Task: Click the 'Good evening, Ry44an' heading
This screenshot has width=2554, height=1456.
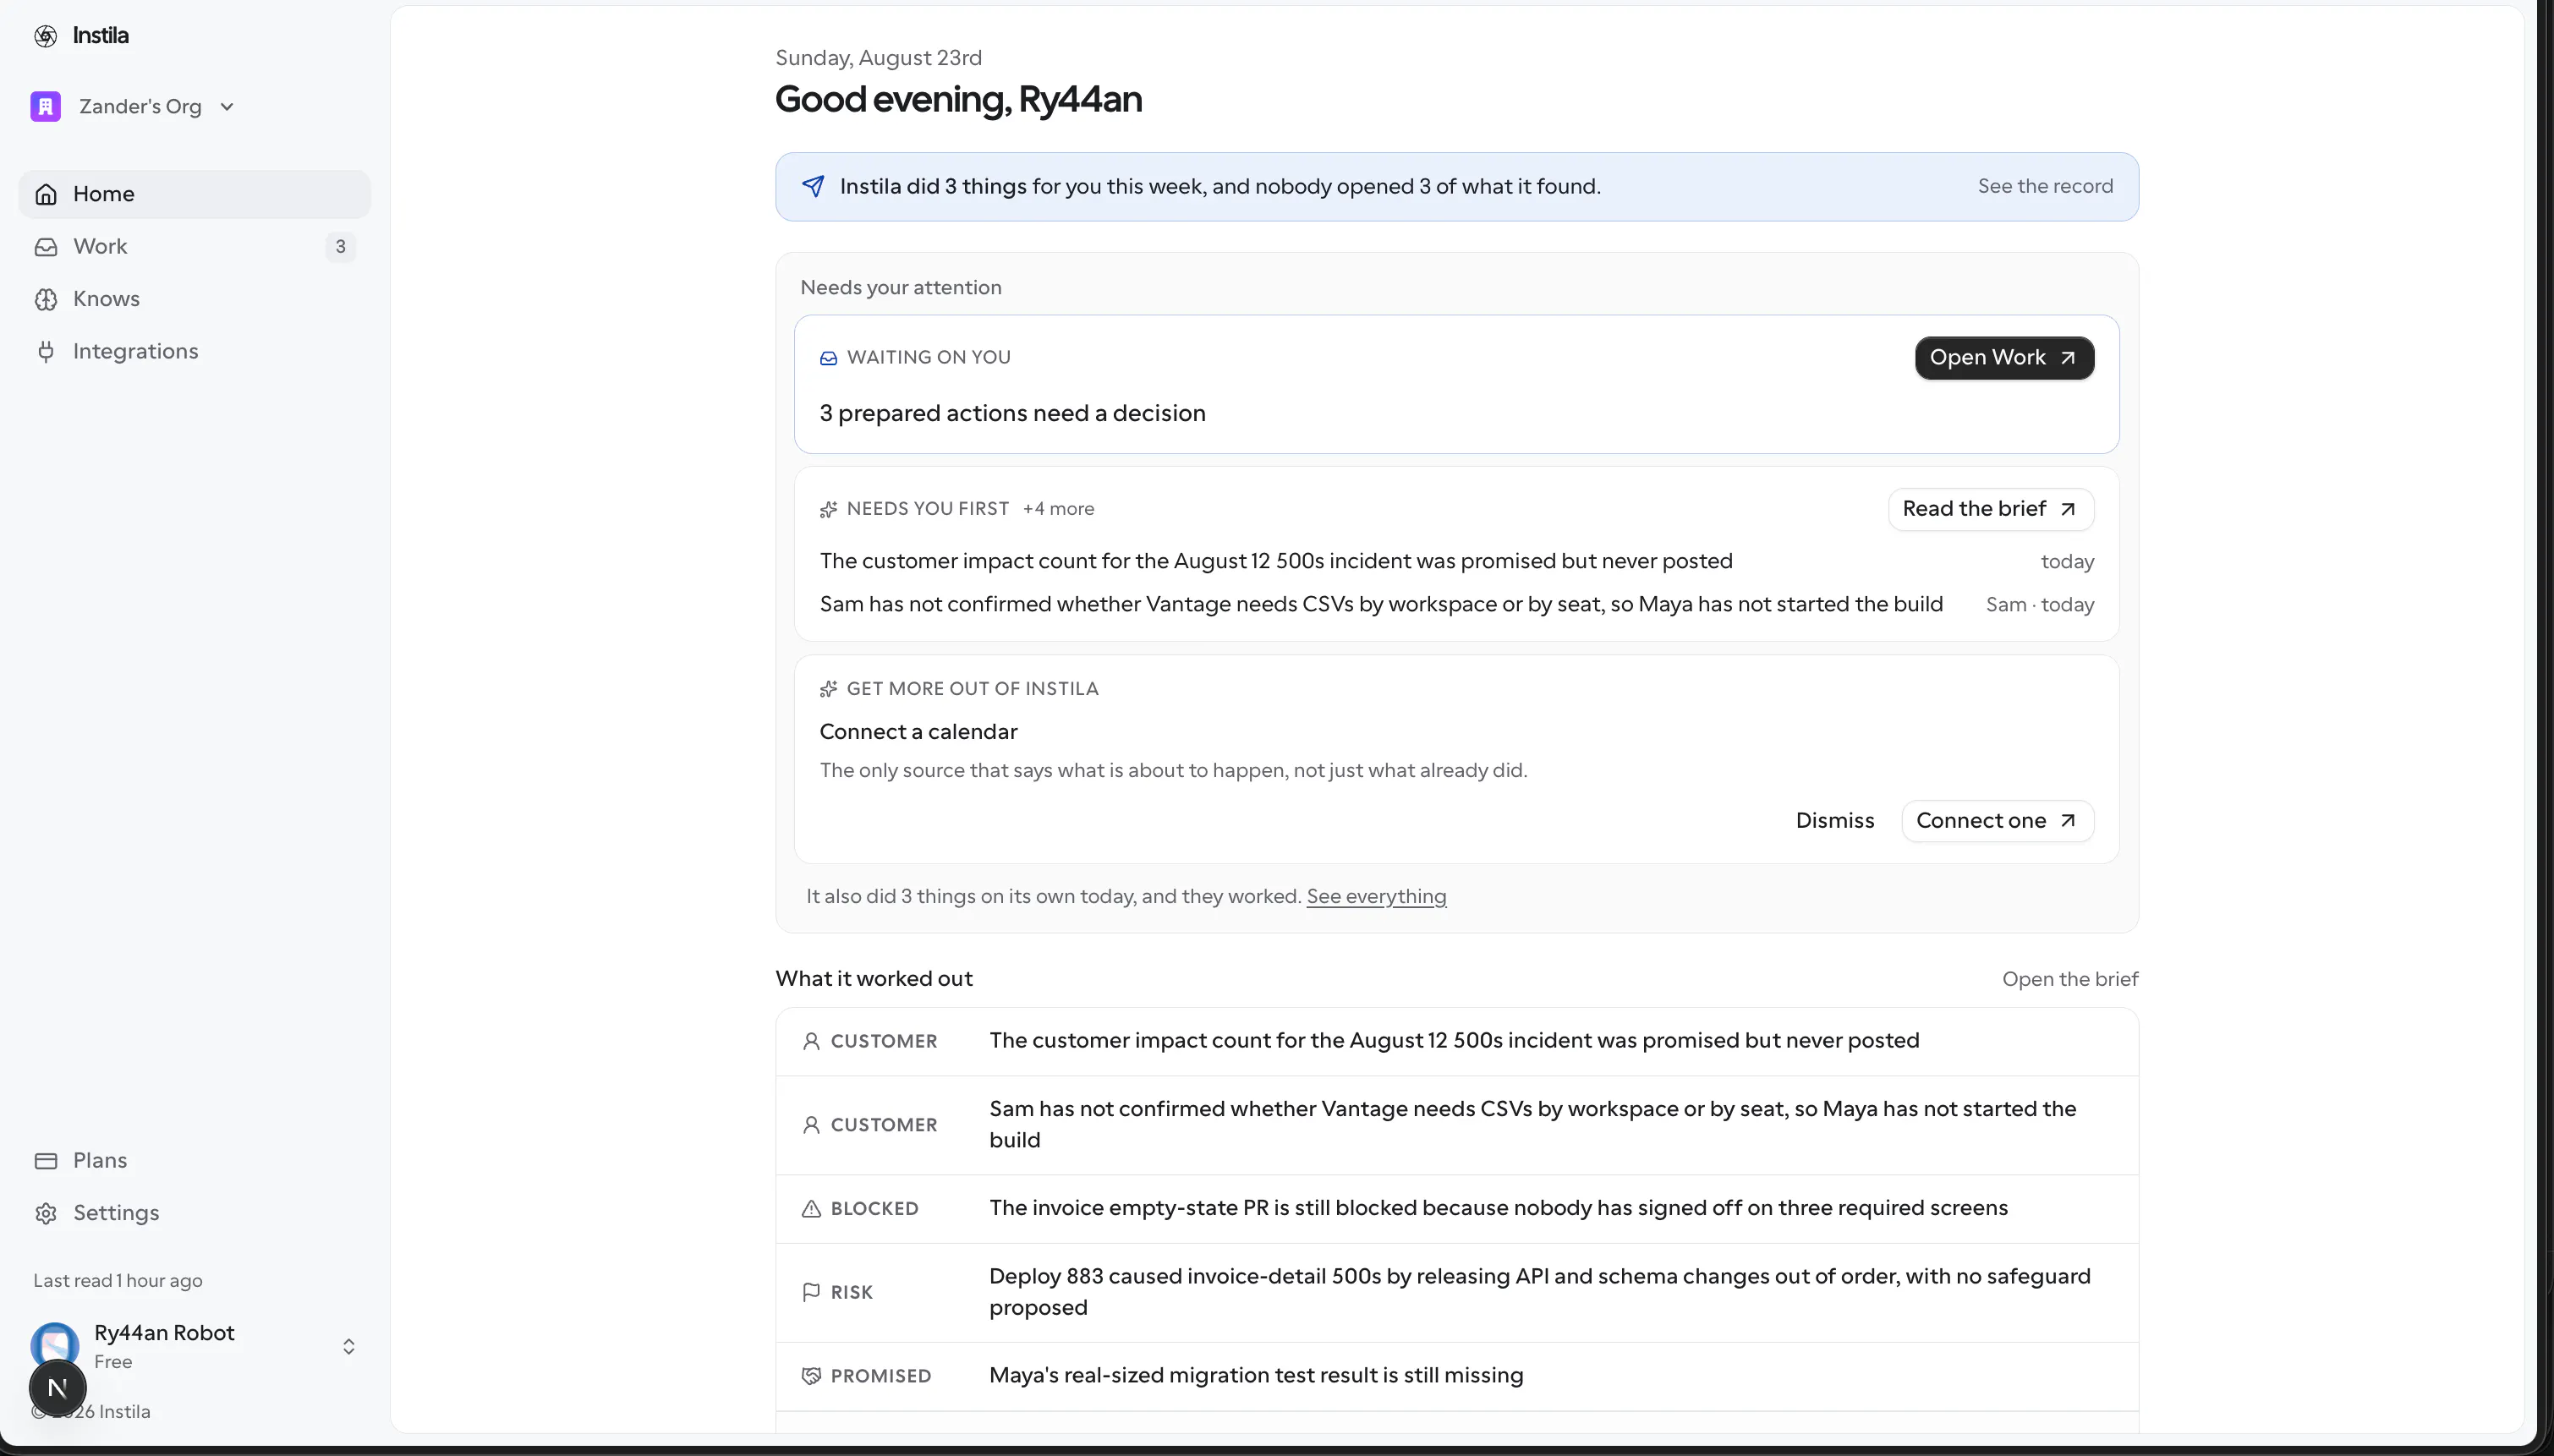Action: point(958,100)
